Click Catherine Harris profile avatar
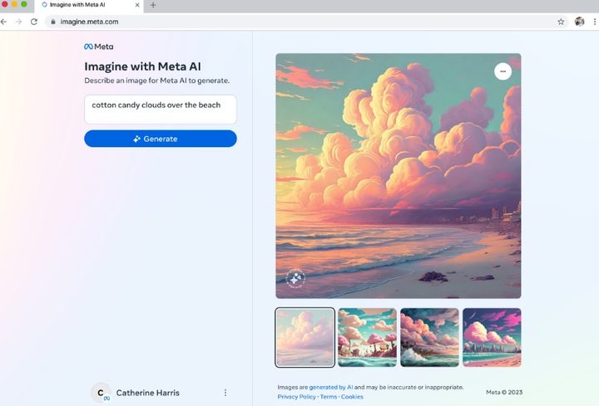599x406 pixels. pos(101,393)
